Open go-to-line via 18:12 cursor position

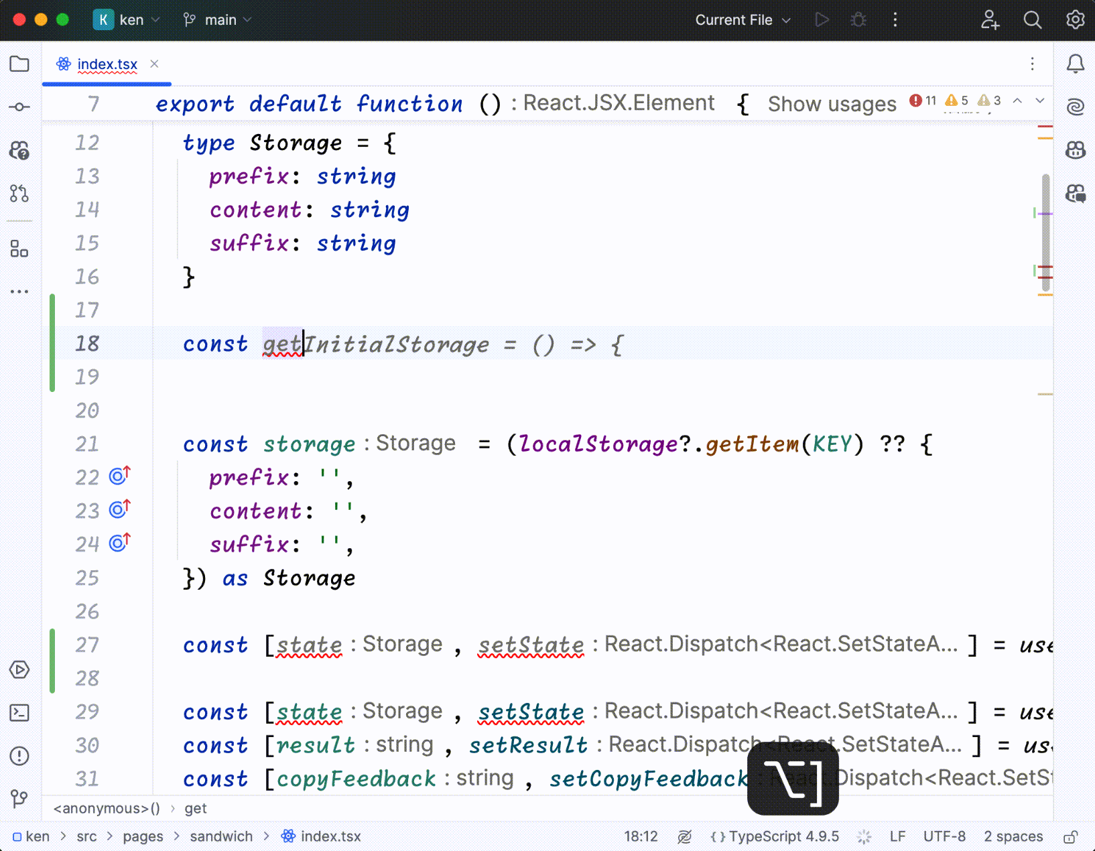coord(641,836)
